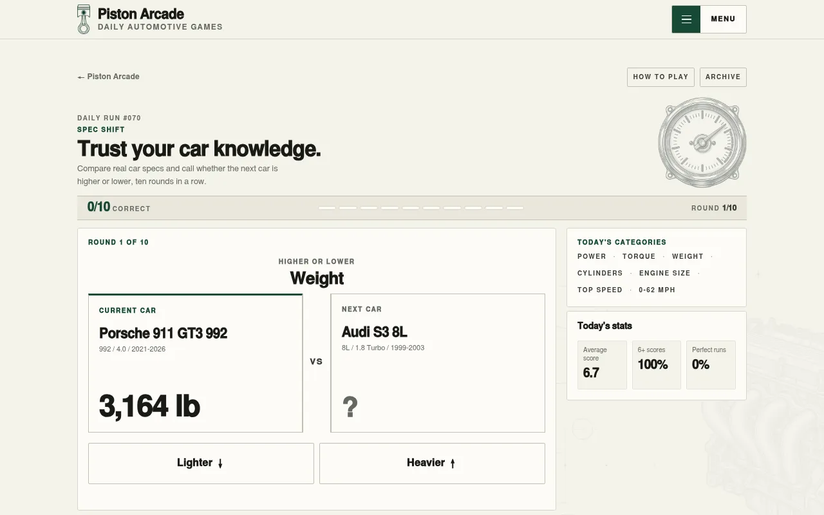Click the Daily Run #070 label
This screenshot has width=824, height=515.
coord(109,118)
